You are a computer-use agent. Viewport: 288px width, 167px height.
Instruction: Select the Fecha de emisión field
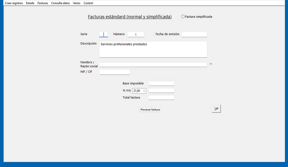[194, 34]
